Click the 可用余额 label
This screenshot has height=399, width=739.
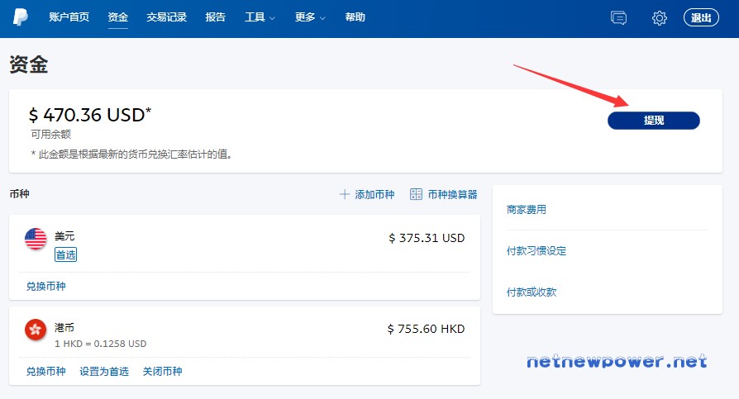[x=51, y=135]
